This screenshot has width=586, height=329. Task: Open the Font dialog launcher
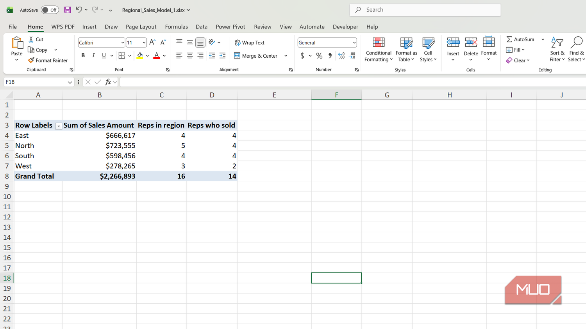[x=168, y=70]
